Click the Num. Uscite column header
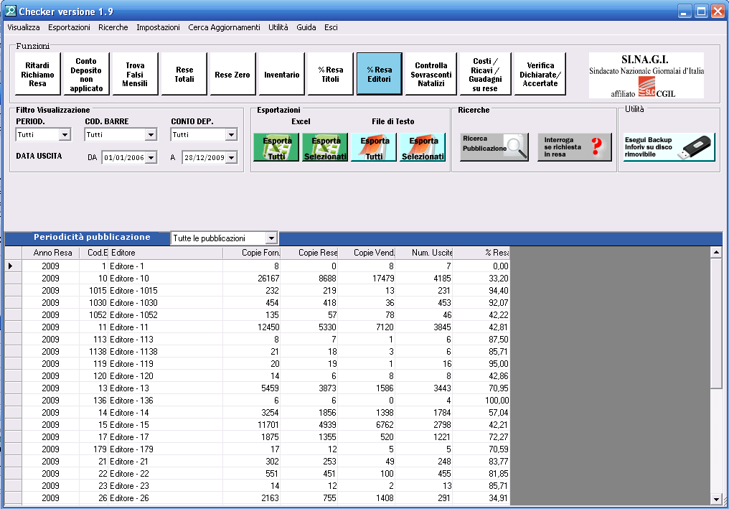 tap(424, 253)
